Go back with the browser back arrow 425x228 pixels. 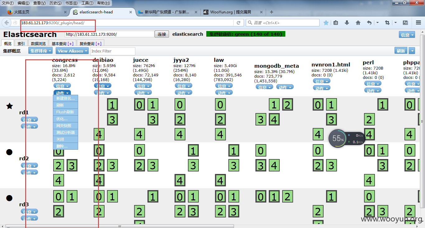tap(6, 23)
